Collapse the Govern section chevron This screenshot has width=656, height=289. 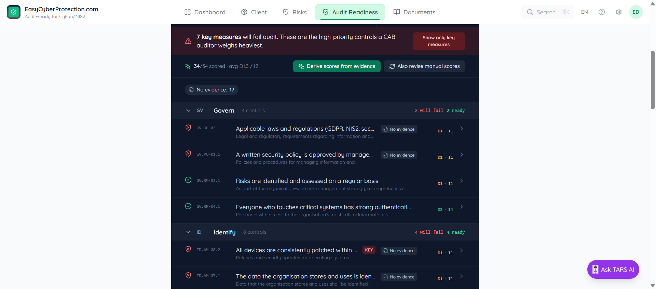188,111
